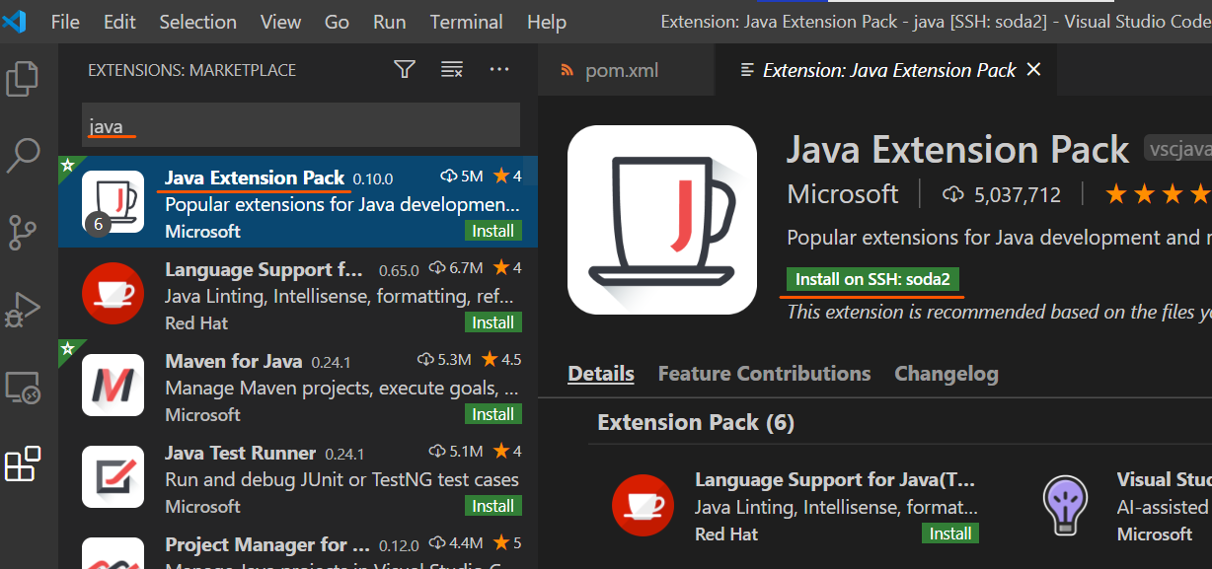
Task: Click the Extension Pack (6) heading
Action: tap(696, 422)
